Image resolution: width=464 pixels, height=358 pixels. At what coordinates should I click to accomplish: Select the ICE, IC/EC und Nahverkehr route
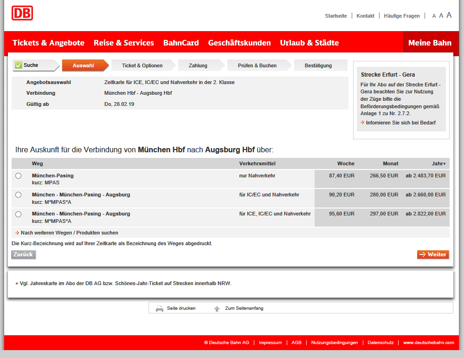(x=19, y=214)
